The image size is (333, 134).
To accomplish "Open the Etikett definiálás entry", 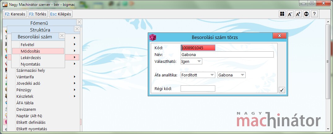I will (x=31, y=122).
